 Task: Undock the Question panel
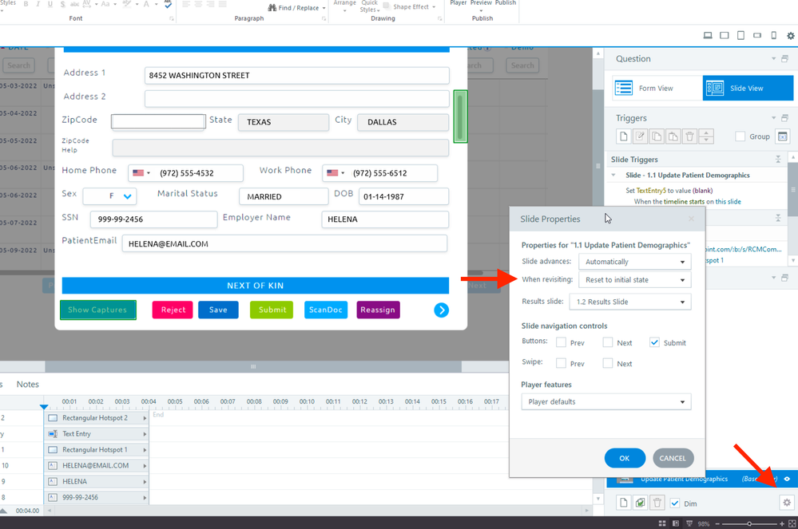tap(784, 59)
